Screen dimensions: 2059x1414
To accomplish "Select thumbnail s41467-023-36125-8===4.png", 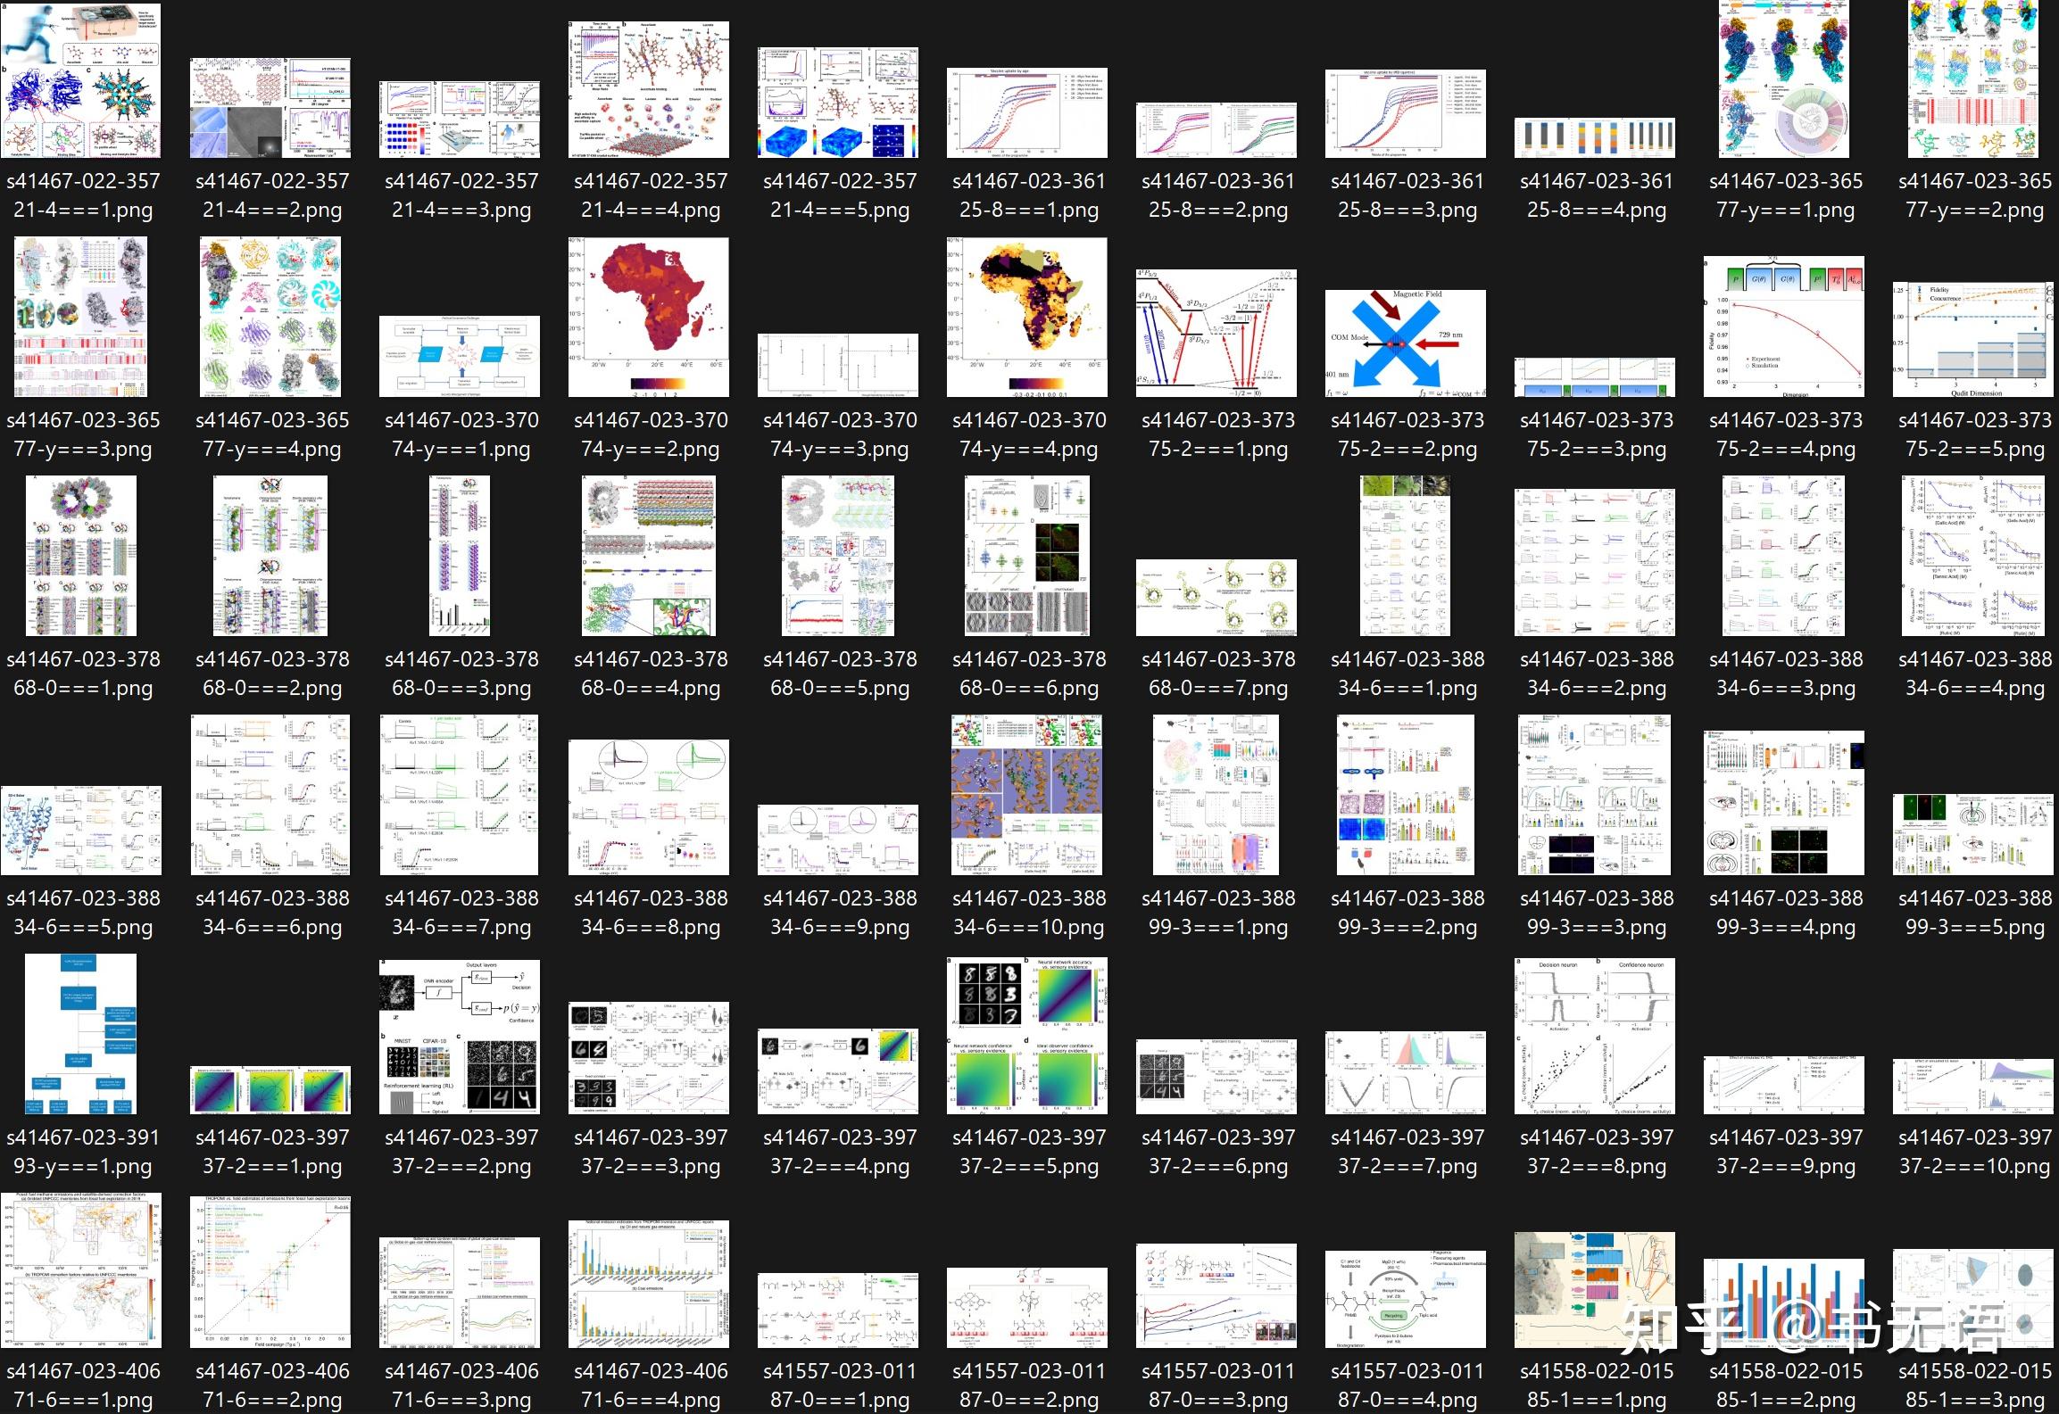I will [x=1595, y=137].
